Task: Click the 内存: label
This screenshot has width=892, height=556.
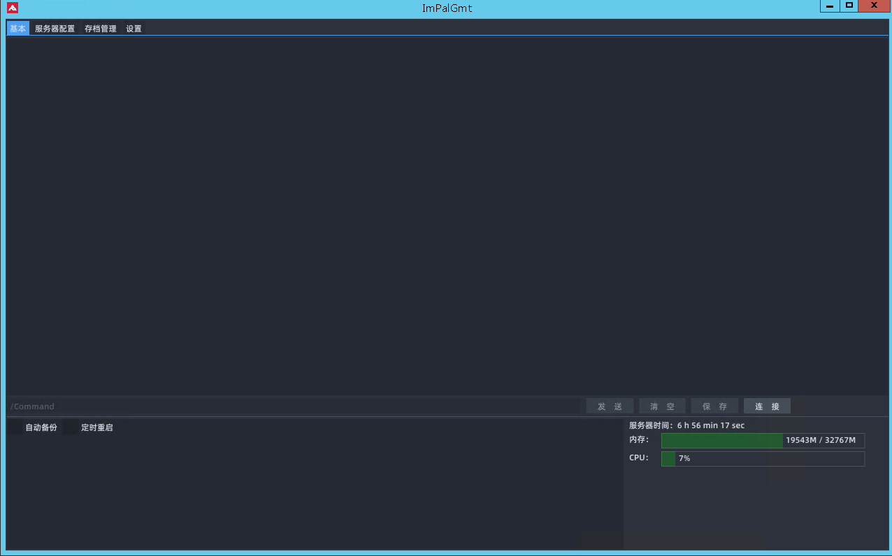Action: point(639,440)
